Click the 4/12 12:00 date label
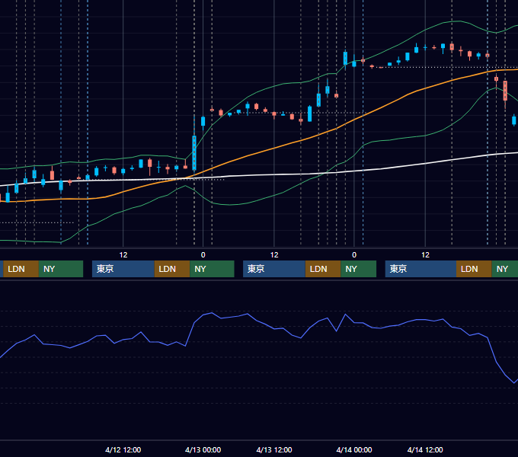 pos(123,449)
